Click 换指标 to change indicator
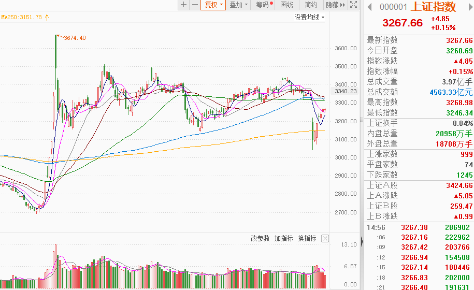 point(307,239)
